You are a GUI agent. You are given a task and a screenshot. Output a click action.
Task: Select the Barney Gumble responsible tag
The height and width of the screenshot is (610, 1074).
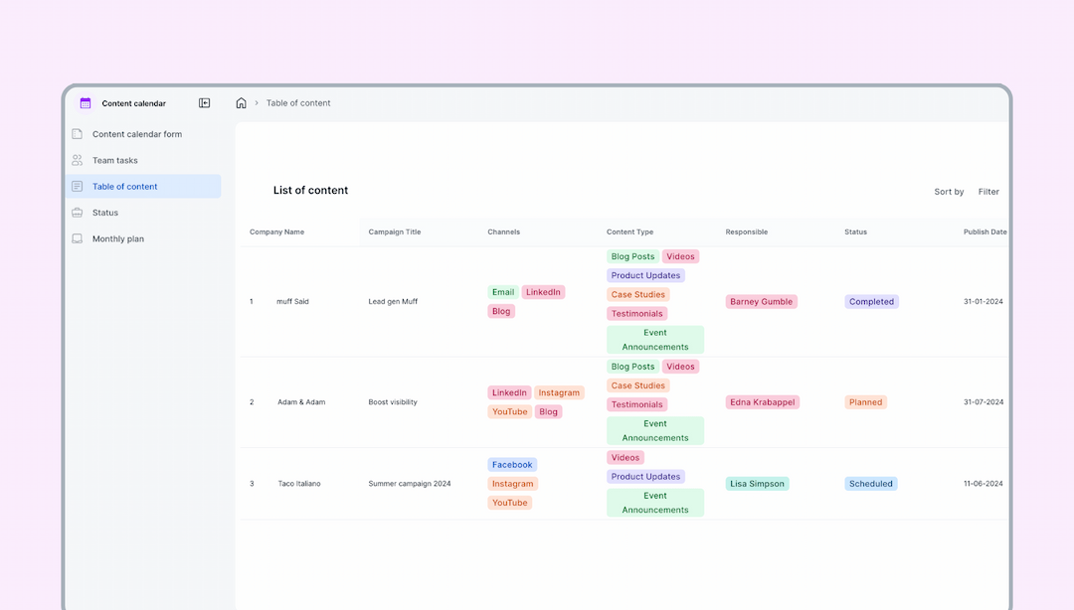761,301
